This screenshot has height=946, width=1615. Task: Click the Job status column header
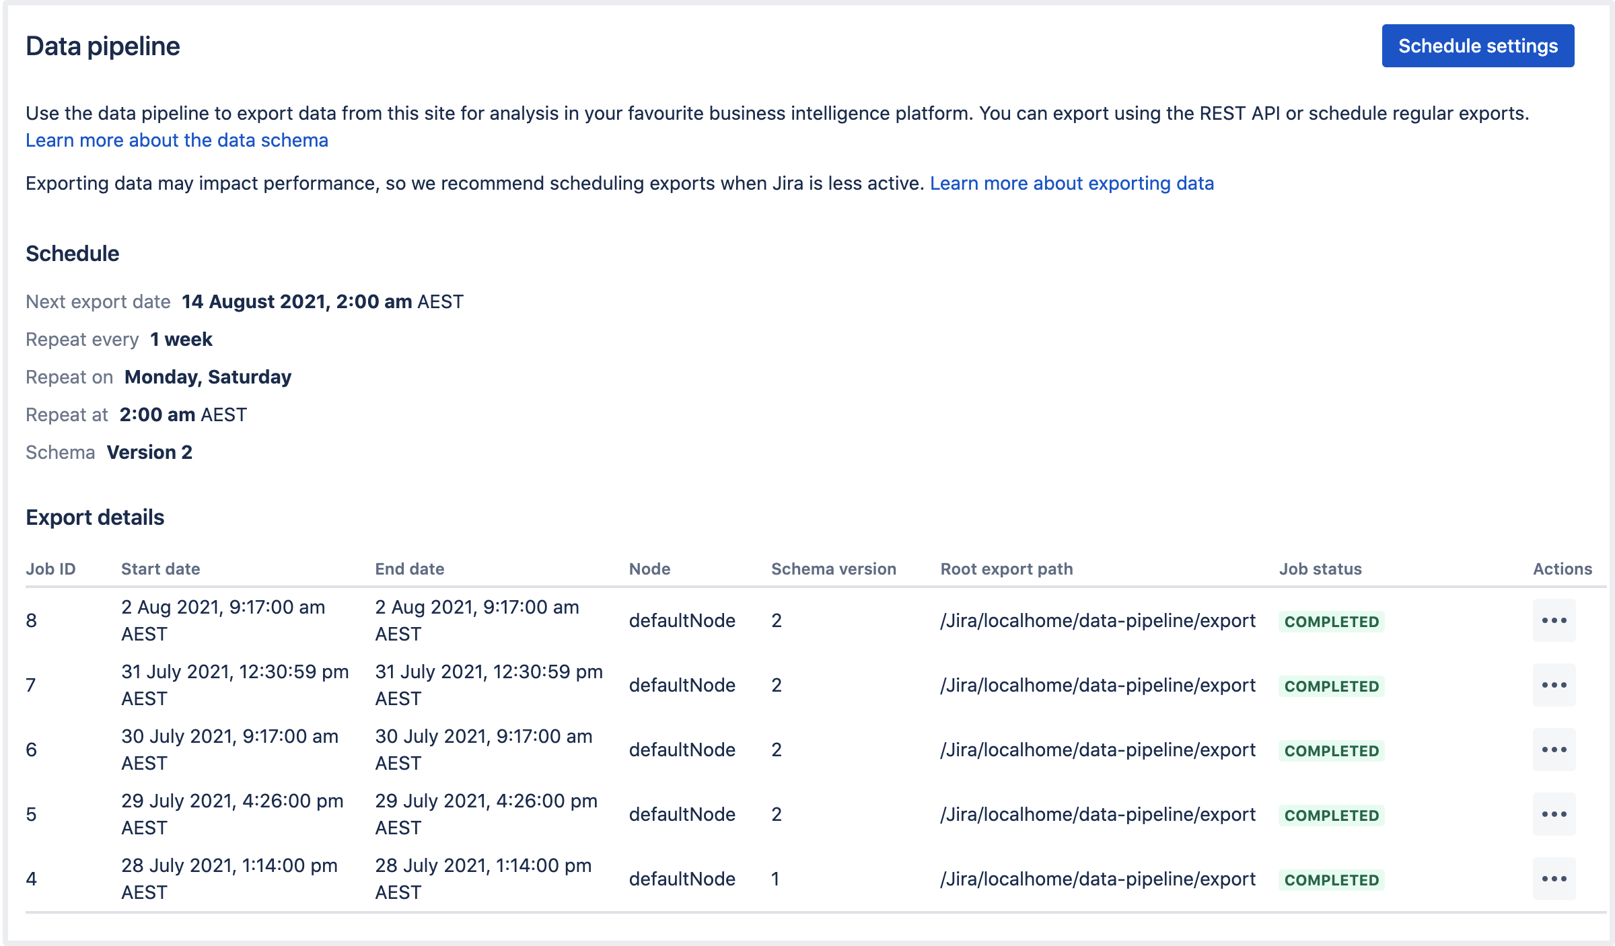click(x=1320, y=569)
